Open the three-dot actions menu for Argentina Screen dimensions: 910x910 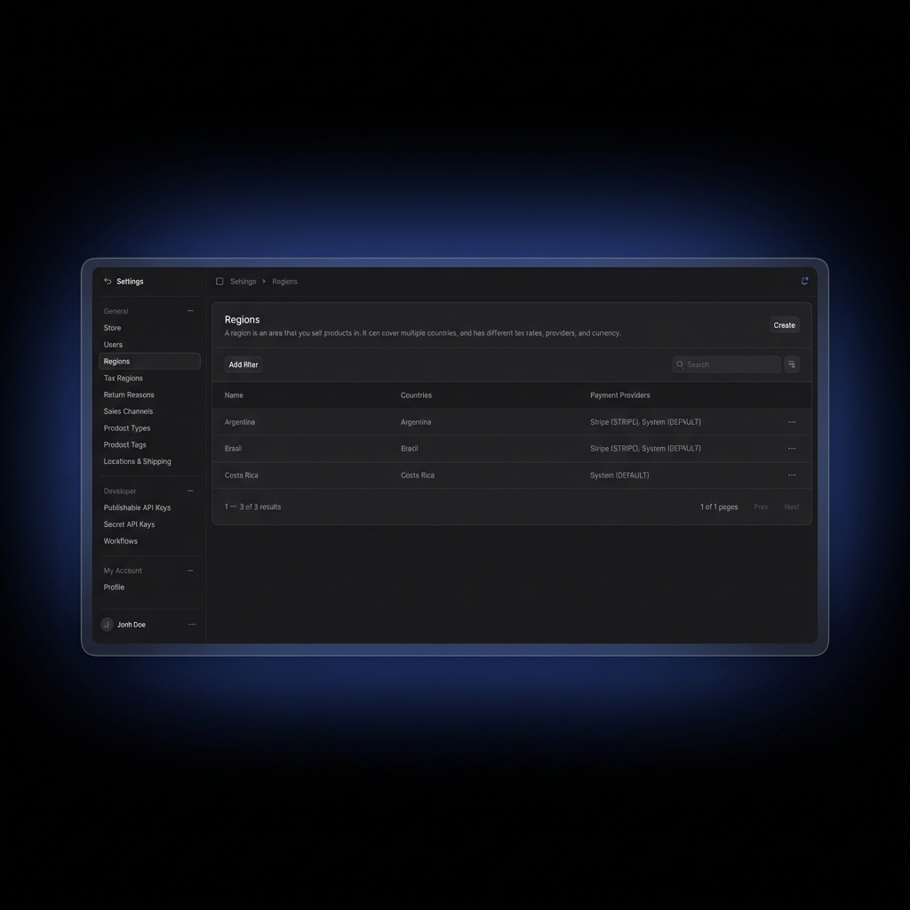792,422
